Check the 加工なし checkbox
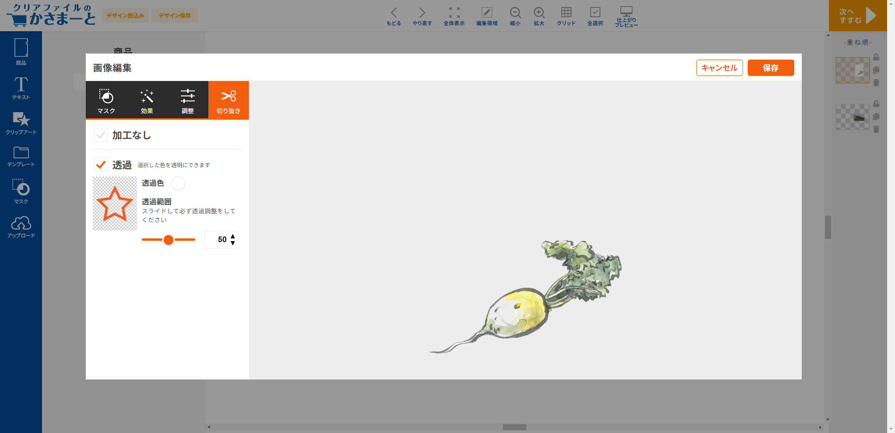The image size is (895, 433). click(x=101, y=135)
